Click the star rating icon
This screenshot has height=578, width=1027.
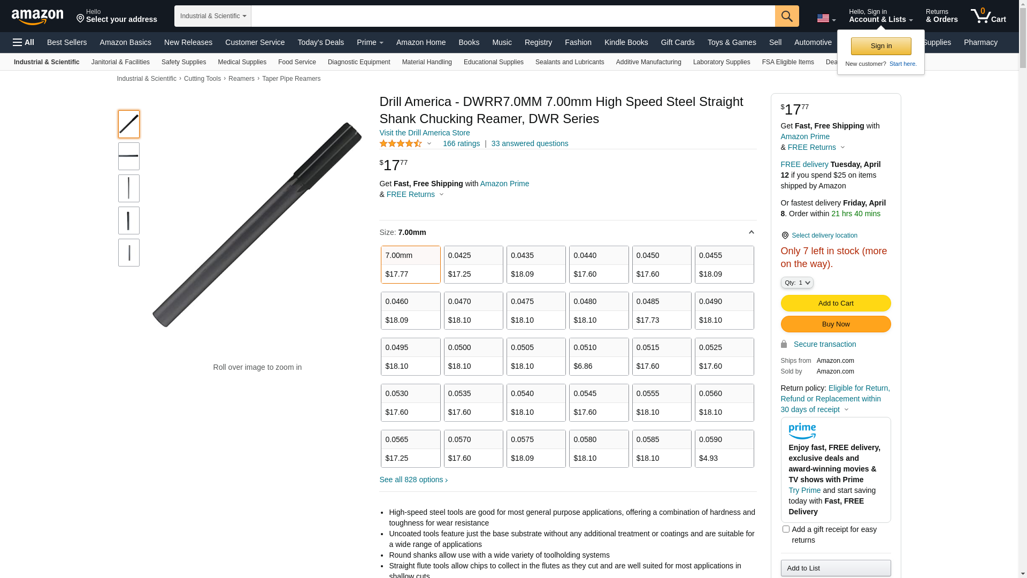pos(401,143)
